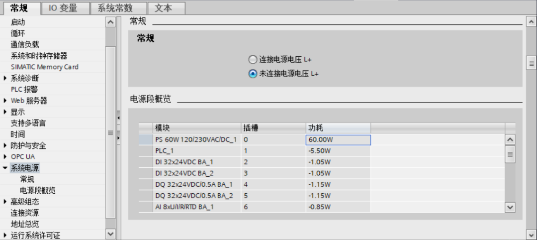This screenshot has width=537, height=240.
Task: Select DI 32x24VDC BA_2 row
Action: coord(197,173)
